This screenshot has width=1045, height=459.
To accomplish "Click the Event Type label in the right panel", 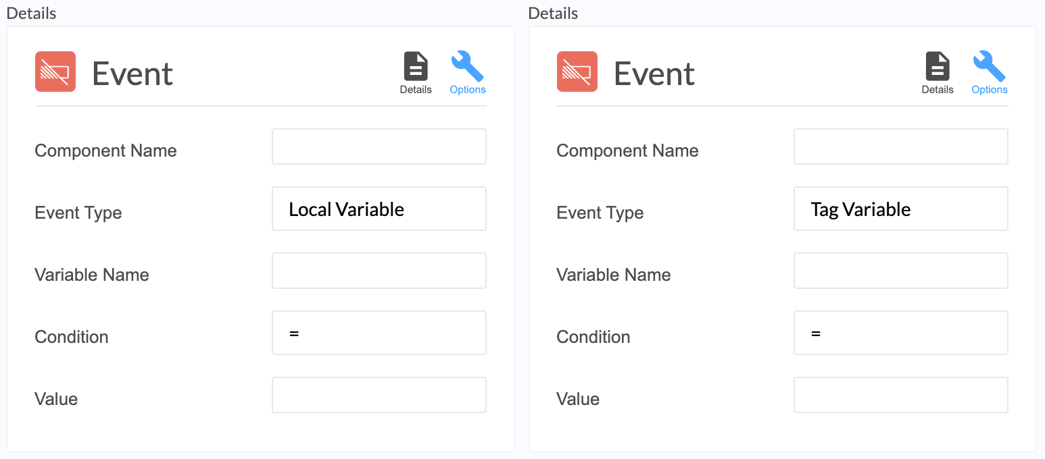I will coord(600,213).
